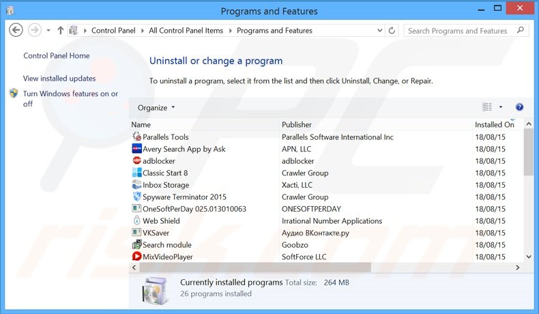Viewport: 539px width, 314px height.
Task: Open the recent locations dropdown arrow
Action: (48, 30)
